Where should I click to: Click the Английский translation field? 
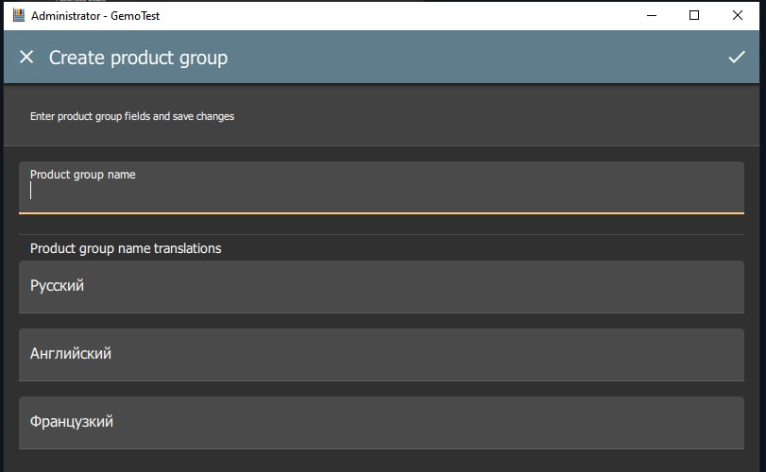(x=381, y=354)
